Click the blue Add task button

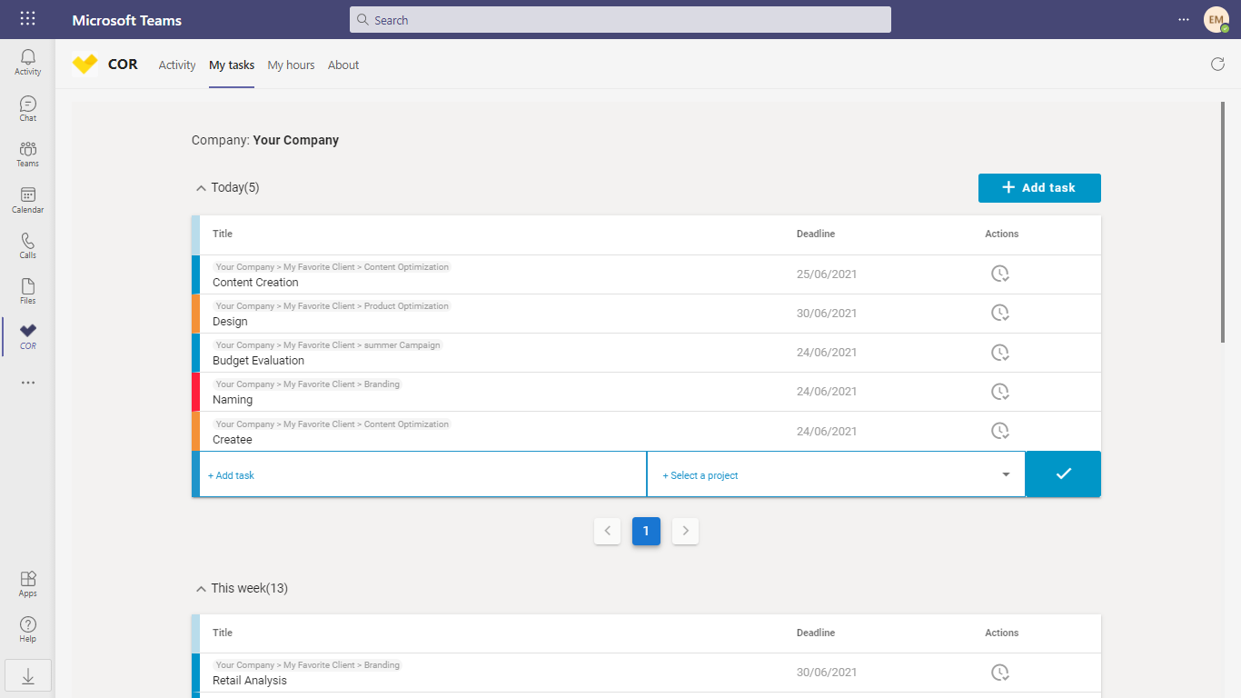[1039, 188]
